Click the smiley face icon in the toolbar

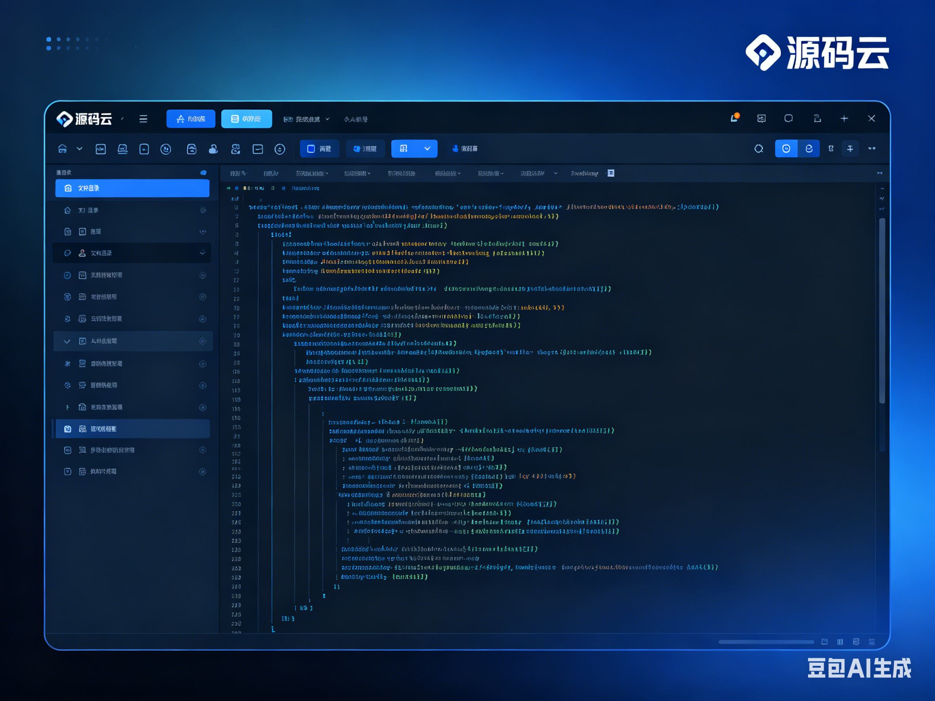pos(166,149)
